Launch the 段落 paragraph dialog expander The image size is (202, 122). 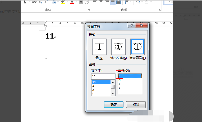coord(159,10)
